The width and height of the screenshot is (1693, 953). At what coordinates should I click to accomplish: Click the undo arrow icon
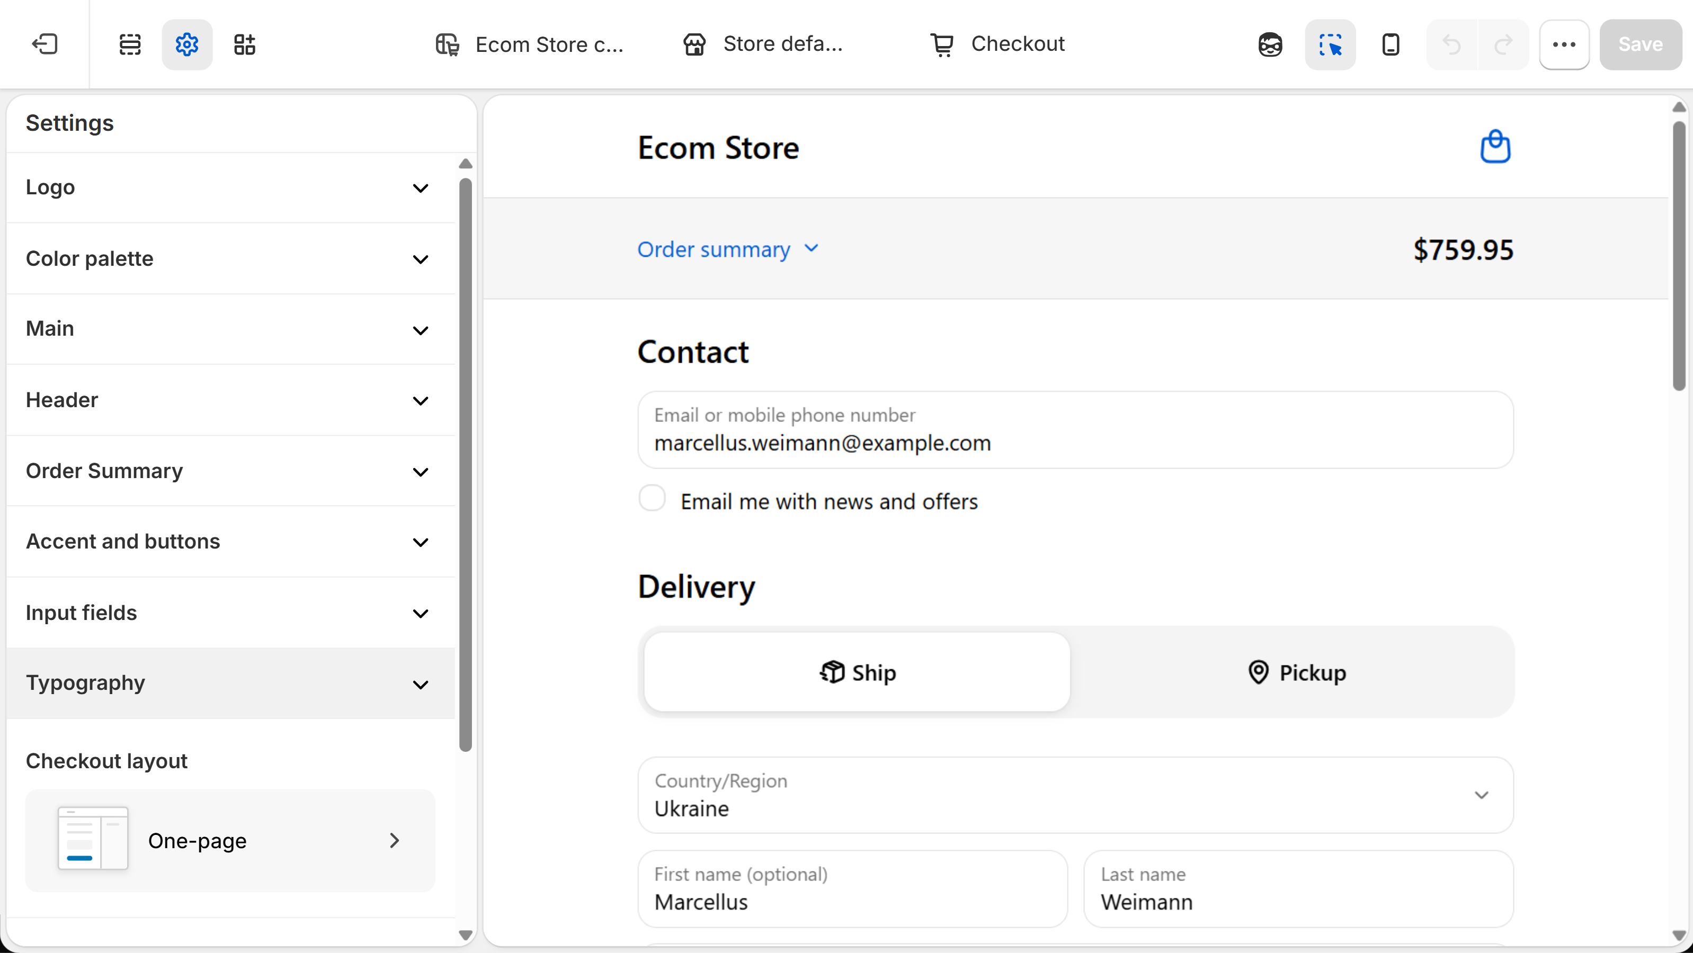click(1452, 44)
